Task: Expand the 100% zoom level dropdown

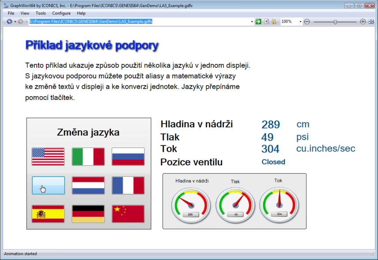Action: coord(301,22)
